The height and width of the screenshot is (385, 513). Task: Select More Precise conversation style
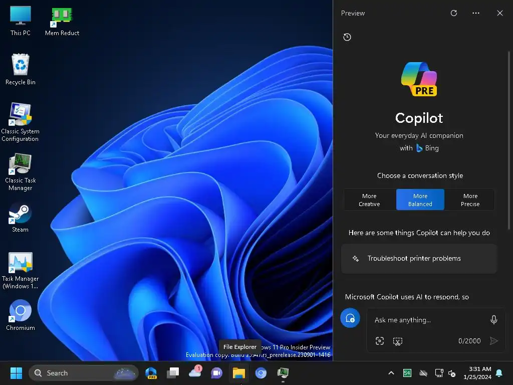click(470, 200)
